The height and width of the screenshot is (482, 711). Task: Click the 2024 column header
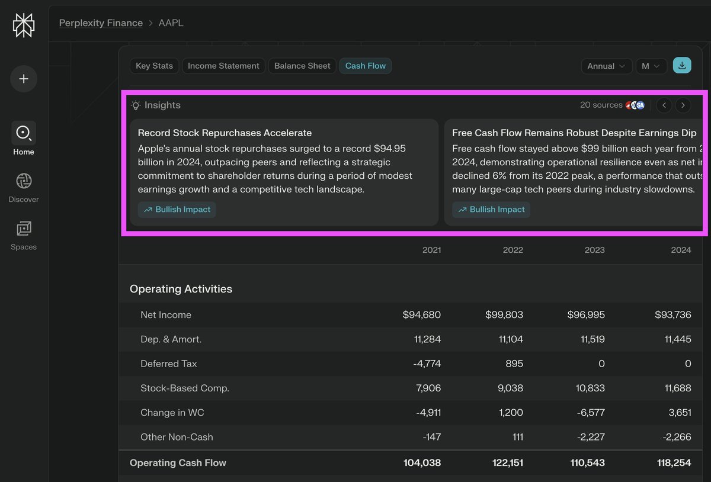tap(681, 250)
